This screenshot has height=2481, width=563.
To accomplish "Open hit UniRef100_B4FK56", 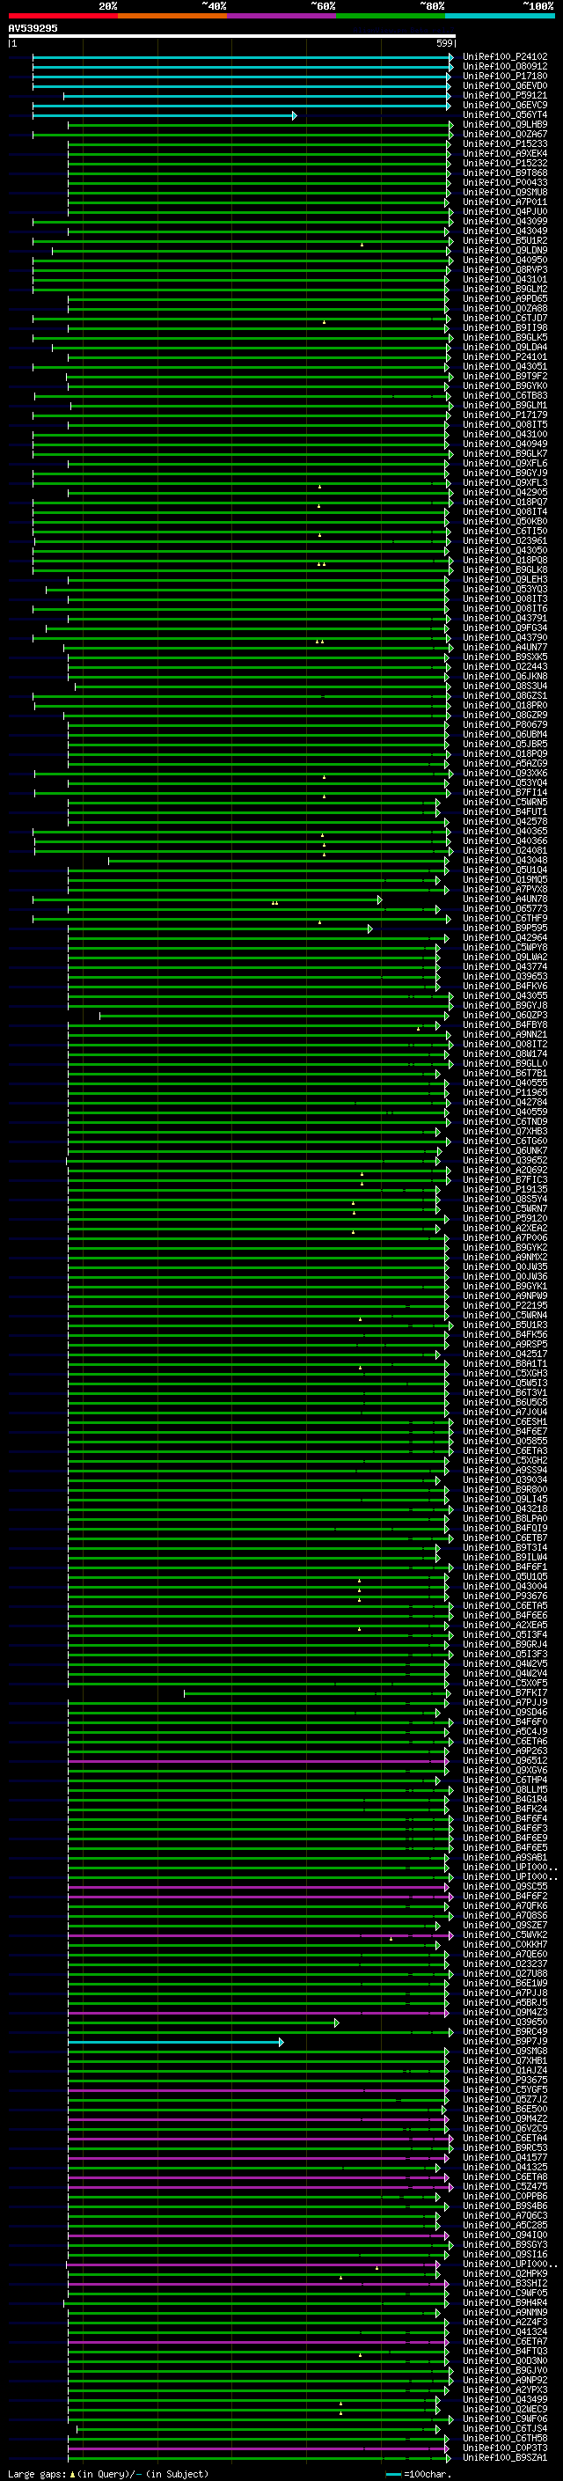I will tap(505, 1335).
